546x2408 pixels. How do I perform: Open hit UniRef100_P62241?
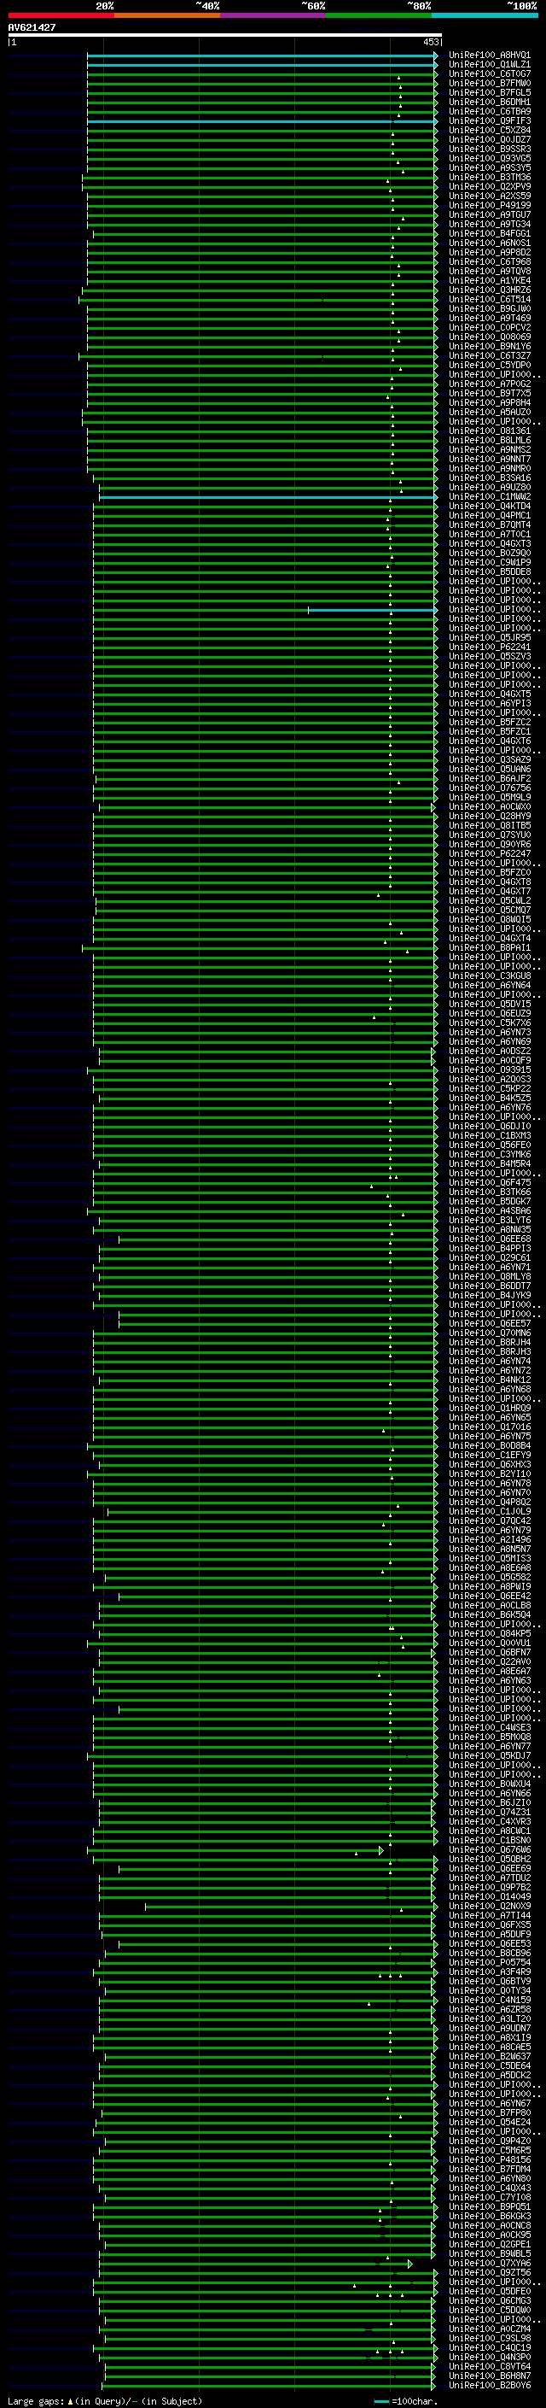(489, 647)
